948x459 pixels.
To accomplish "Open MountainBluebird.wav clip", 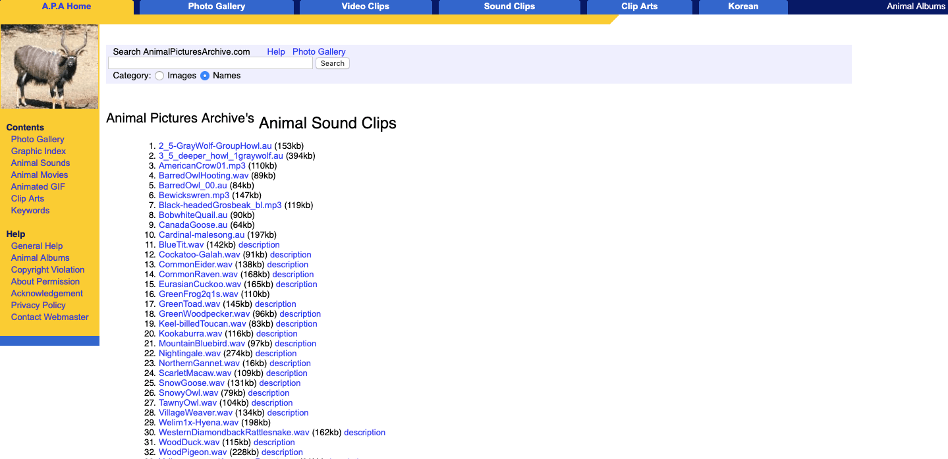I will click(202, 344).
